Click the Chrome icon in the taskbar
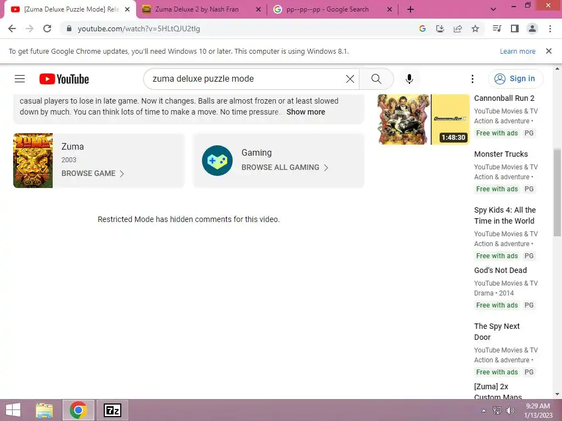 coord(78,410)
